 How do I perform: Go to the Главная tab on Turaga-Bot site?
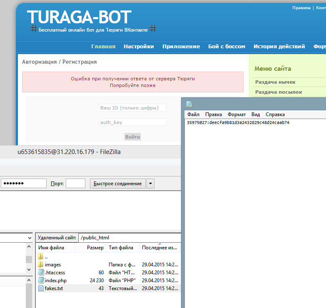[103, 46]
